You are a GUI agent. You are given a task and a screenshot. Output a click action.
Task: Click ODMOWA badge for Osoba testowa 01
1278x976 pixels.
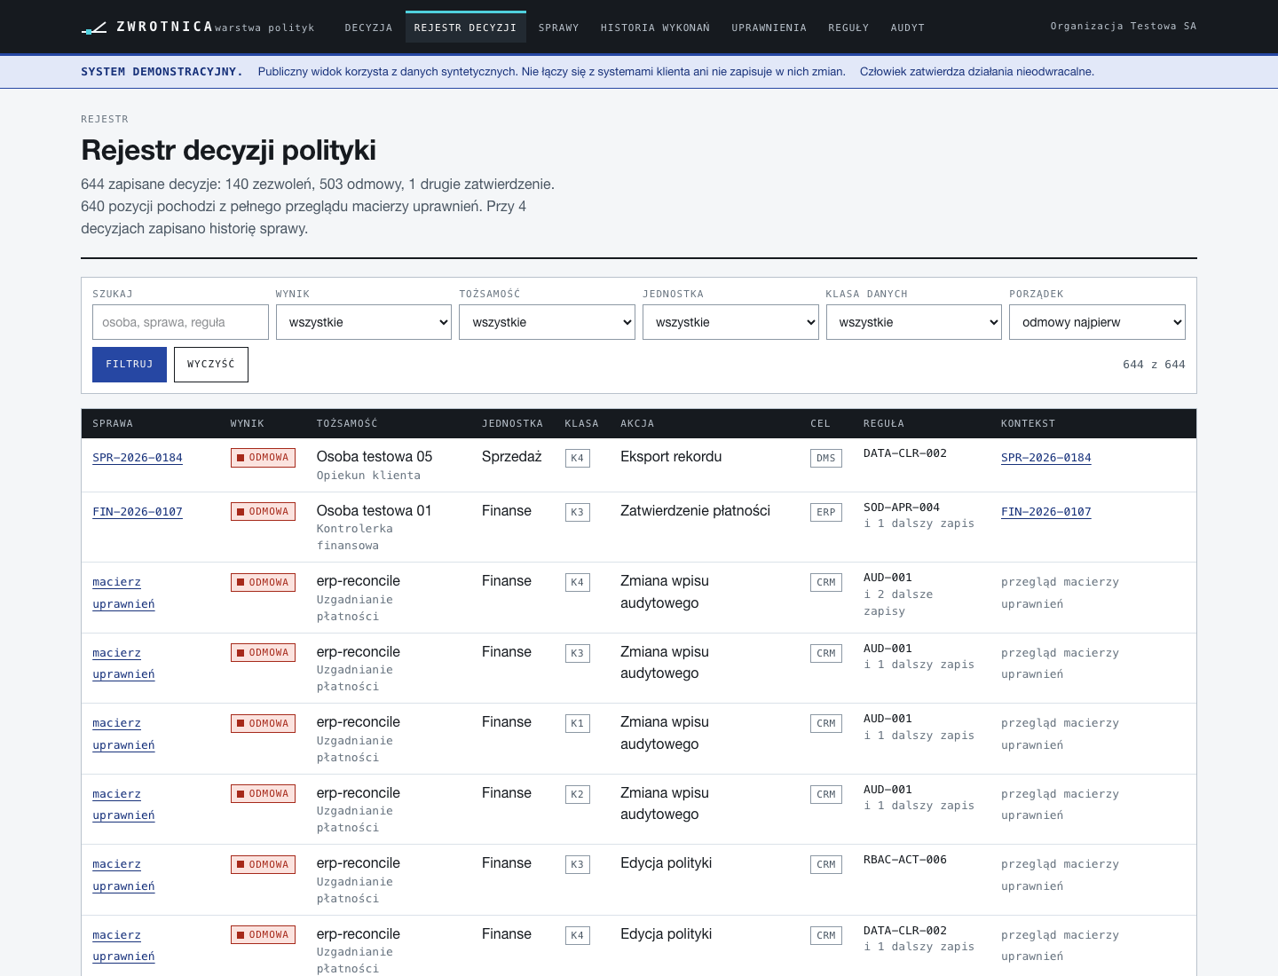click(x=263, y=512)
